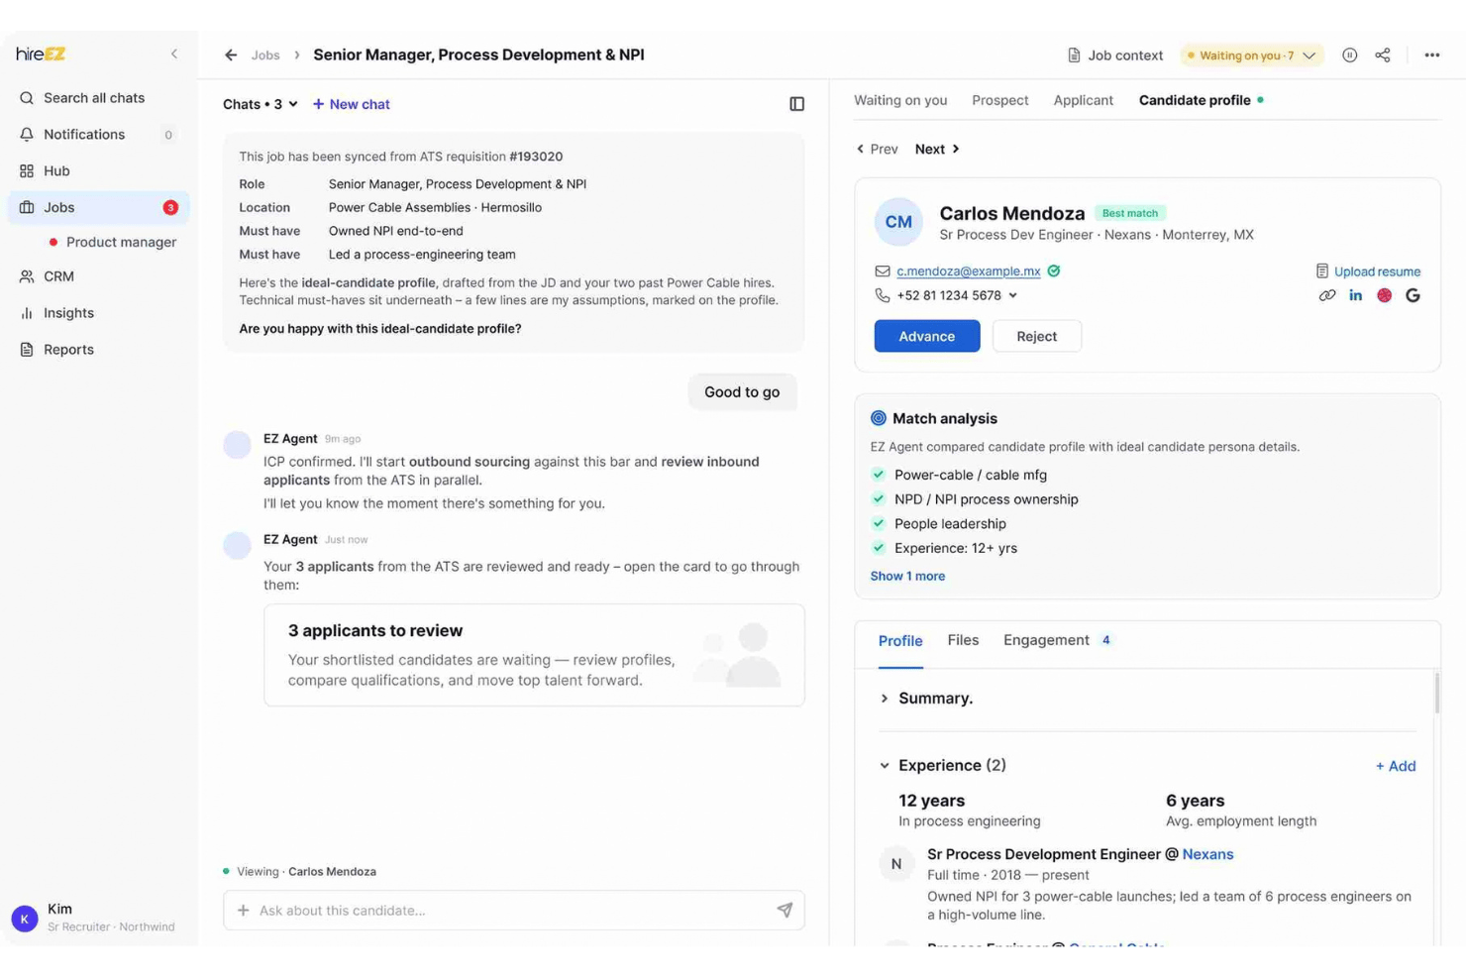Go back using the arrow beside Jobs

pos(231,55)
